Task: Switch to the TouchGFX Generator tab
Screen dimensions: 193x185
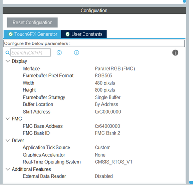Action: point(32,34)
